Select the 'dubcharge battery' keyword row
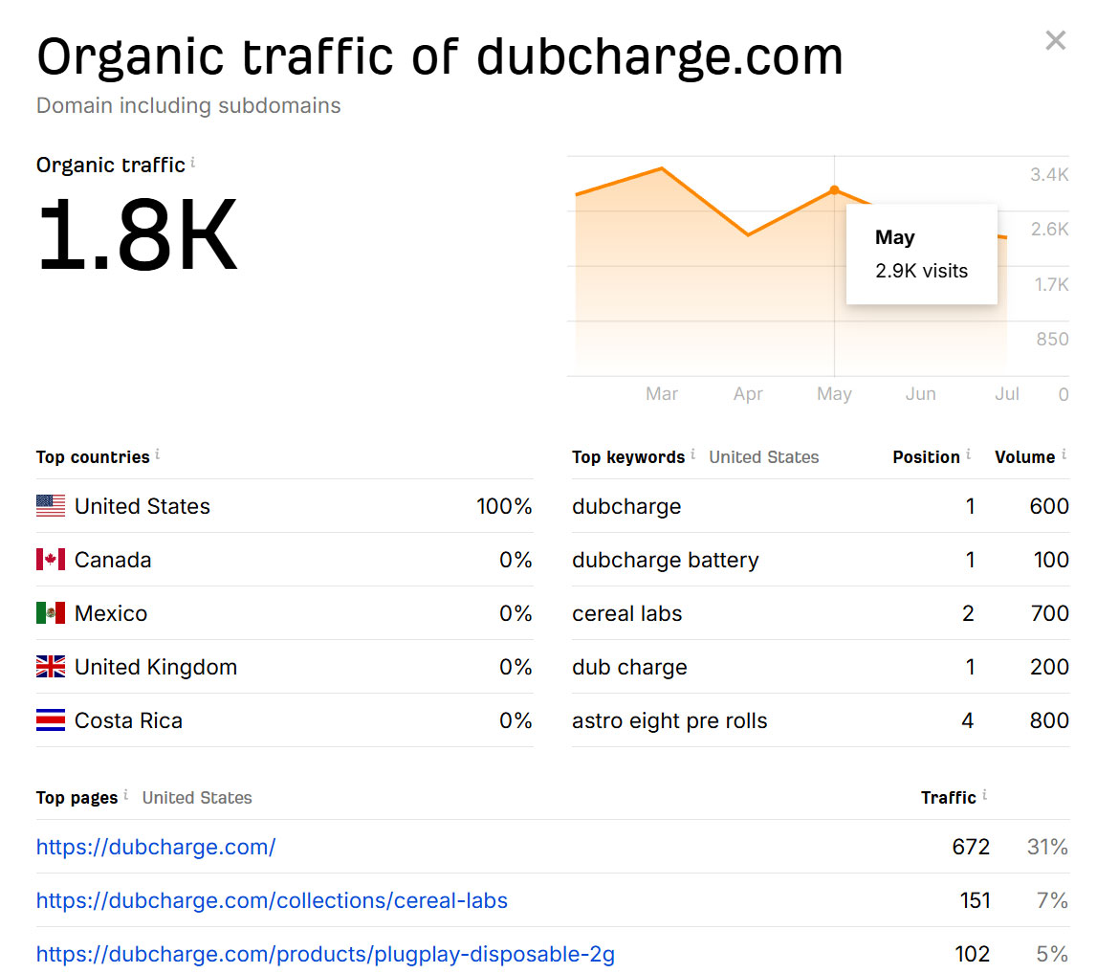Screen dimensions: 1097x973 coord(665,560)
